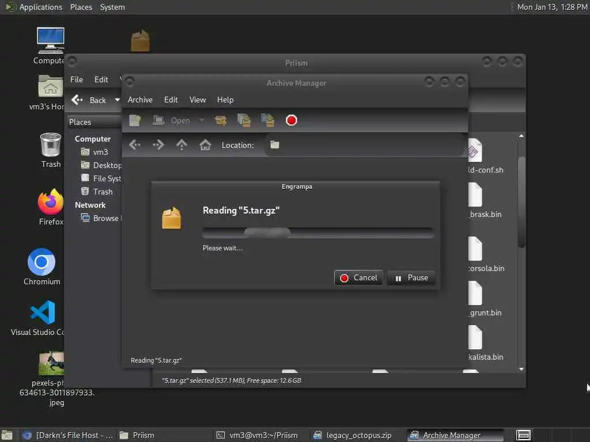Click the clock in top panel
The height and width of the screenshot is (442, 590).
[552, 7]
